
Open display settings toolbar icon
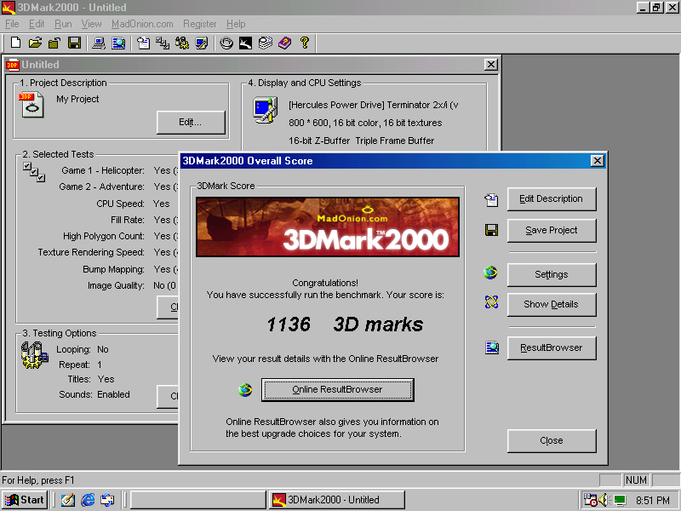pyautogui.click(x=202, y=43)
